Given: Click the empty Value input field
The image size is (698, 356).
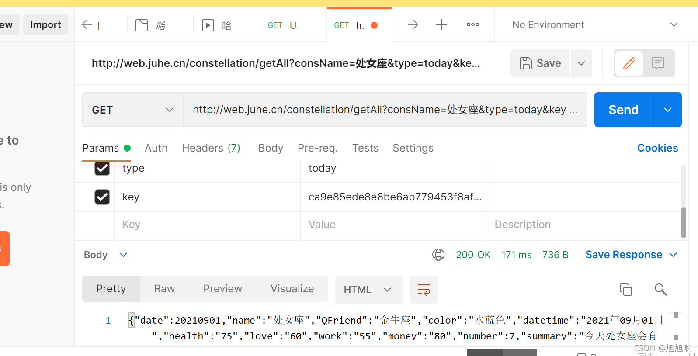Looking at the screenshot, I should tap(393, 225).
